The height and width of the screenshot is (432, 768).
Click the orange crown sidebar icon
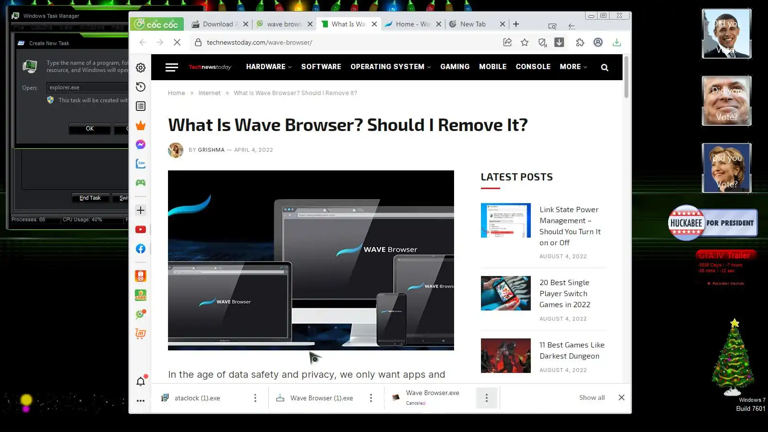[141, 125]
